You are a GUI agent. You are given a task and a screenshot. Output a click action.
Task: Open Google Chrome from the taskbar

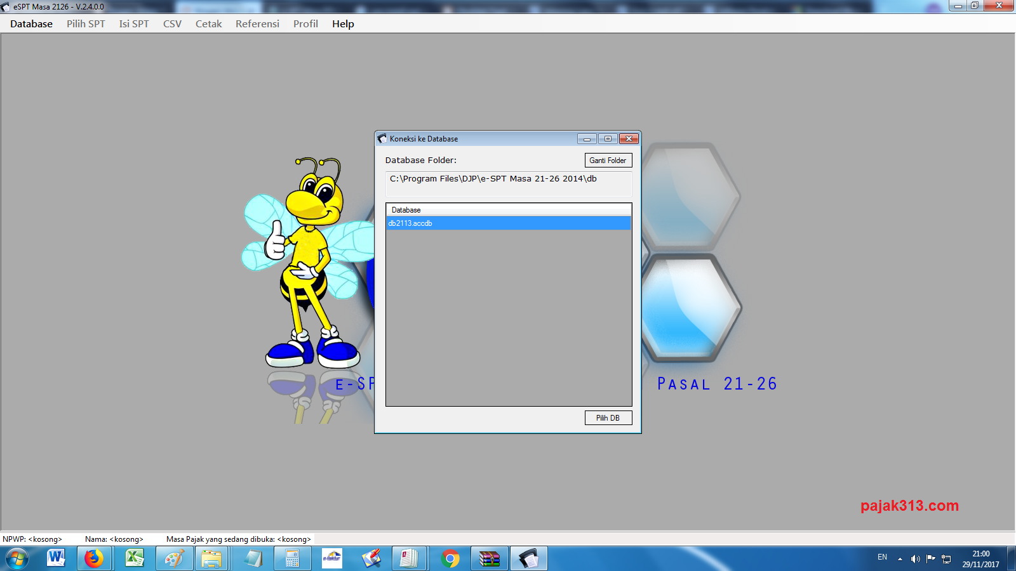point(450,559)
